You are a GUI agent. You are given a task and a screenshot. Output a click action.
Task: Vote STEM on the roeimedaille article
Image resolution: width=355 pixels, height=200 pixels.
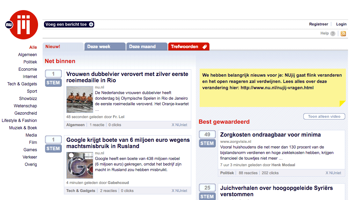click(53, 83)
